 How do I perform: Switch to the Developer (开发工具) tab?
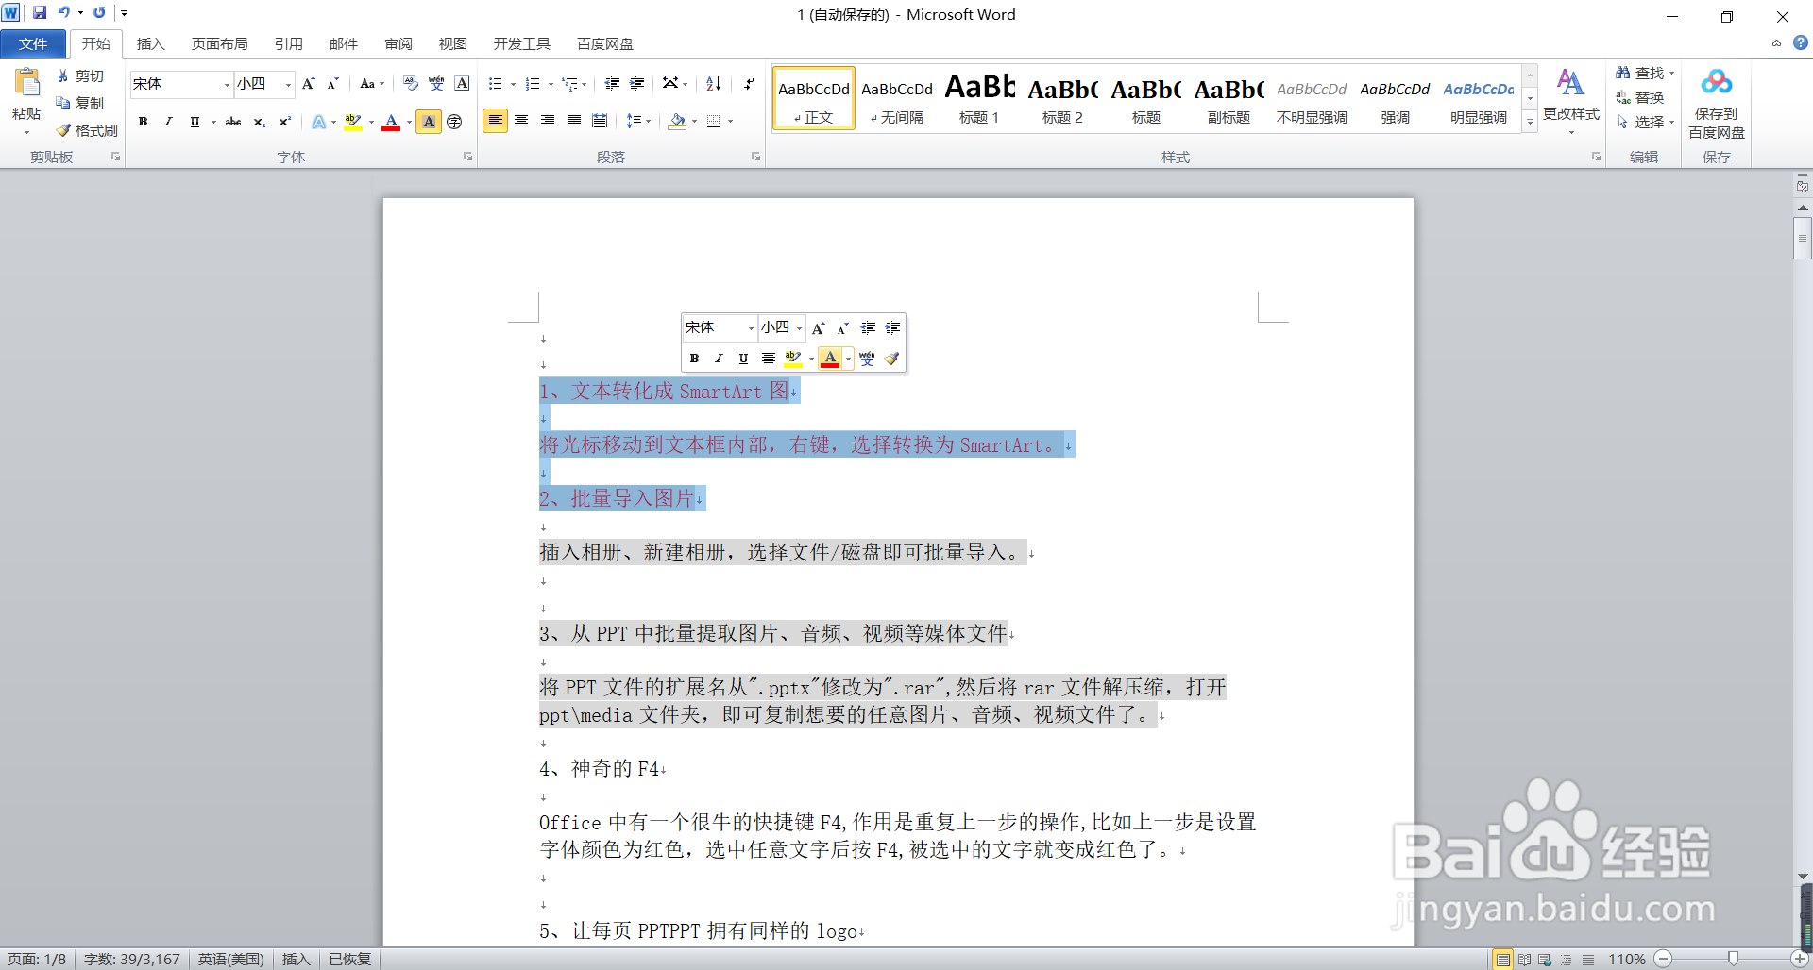point(521,44)
